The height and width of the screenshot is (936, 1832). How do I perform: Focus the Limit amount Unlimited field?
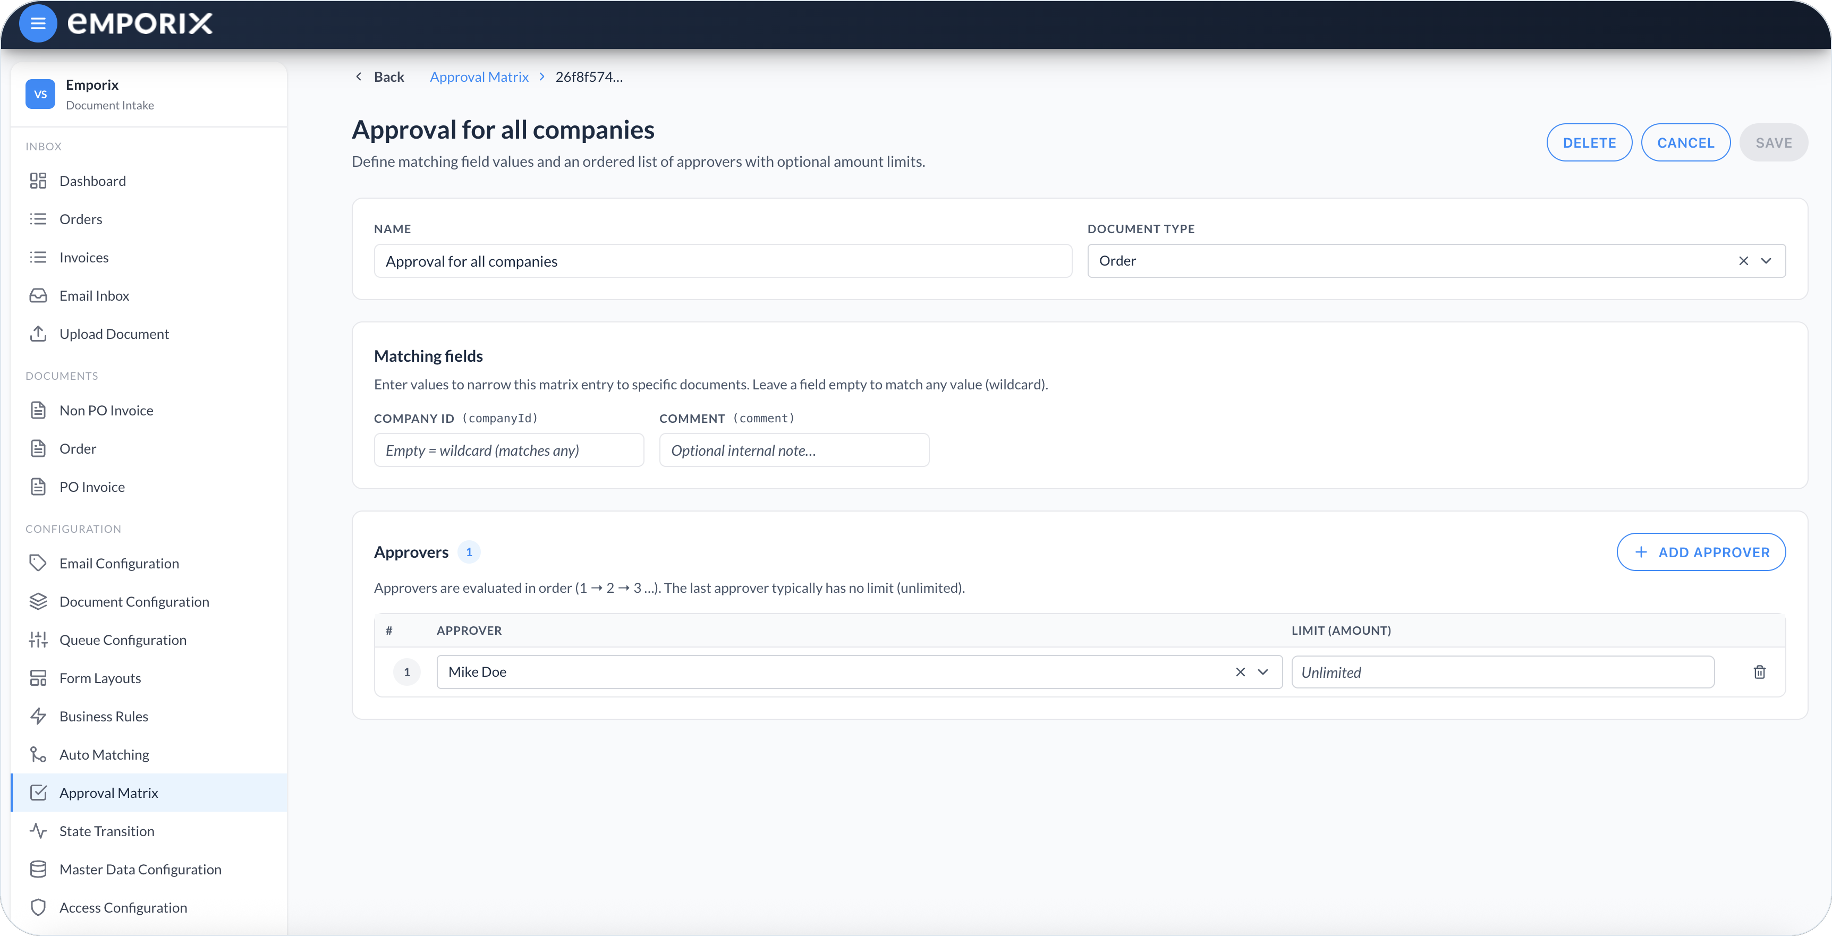click(1503, 672)
